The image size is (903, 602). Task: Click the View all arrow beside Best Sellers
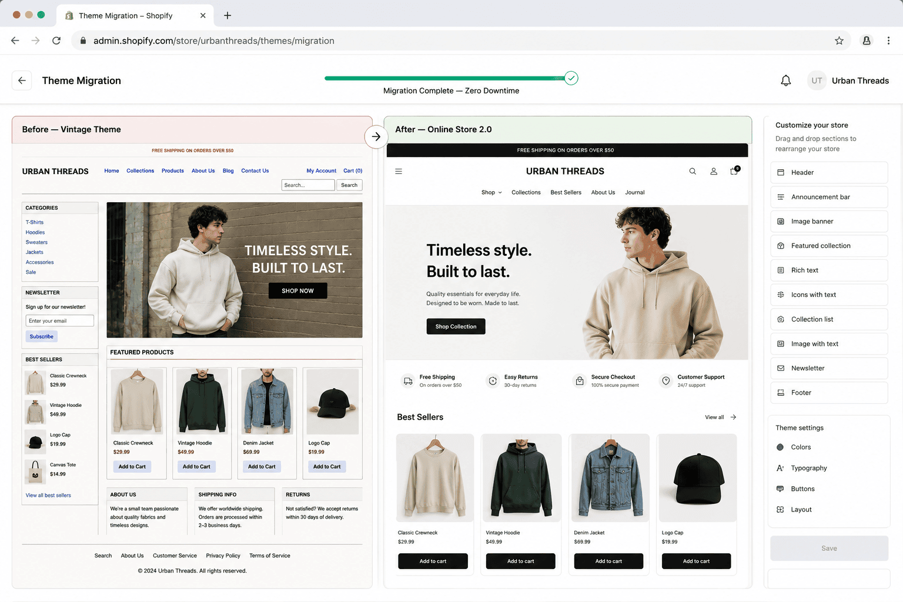733,417
